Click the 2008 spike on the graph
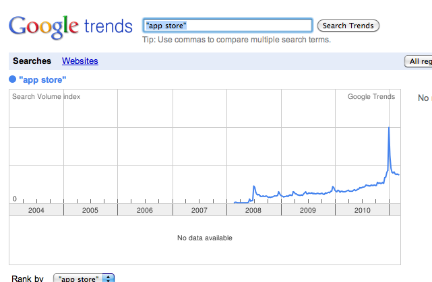This screenshot has width=432, height=282. pos(254,187)
